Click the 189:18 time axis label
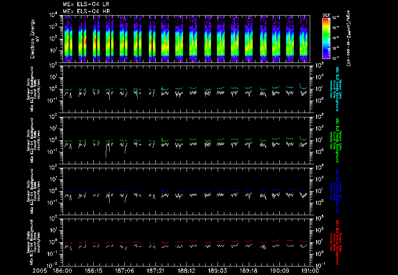Viewport: 398px width, 275px height. point(248,271)
